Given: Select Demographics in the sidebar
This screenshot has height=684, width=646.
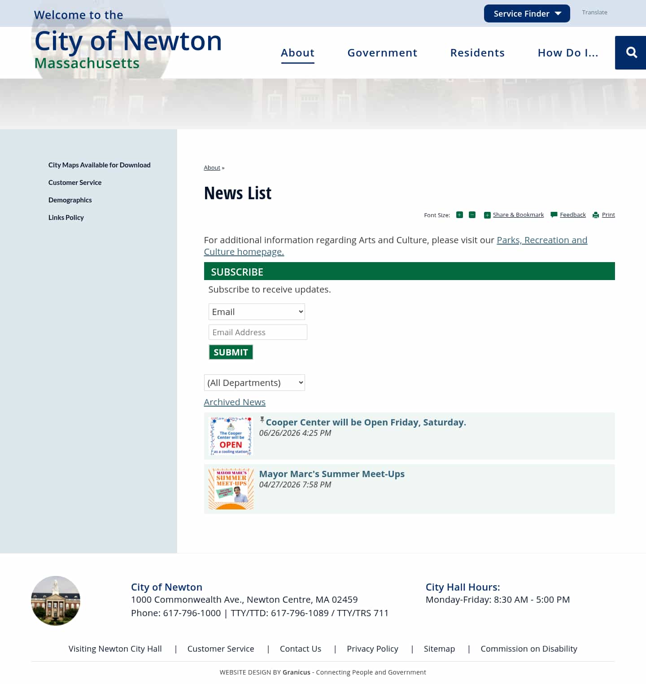Looking at the screenshot, I should point(70,200).
